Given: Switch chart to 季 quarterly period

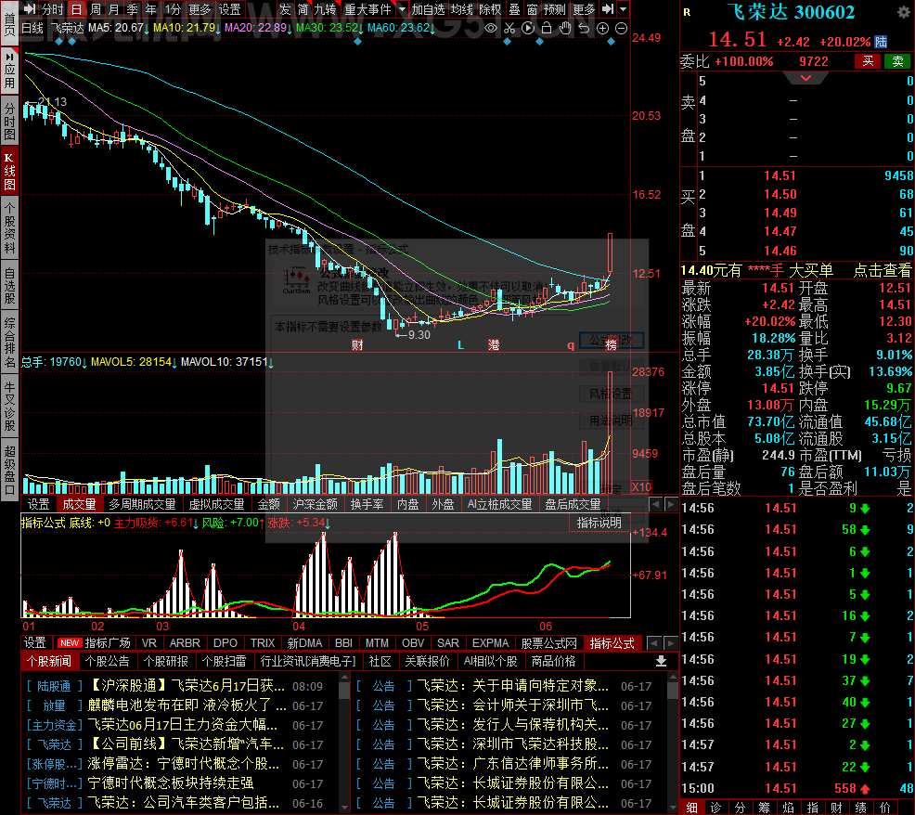Looking at the screenshot, I should pos(133,9).
